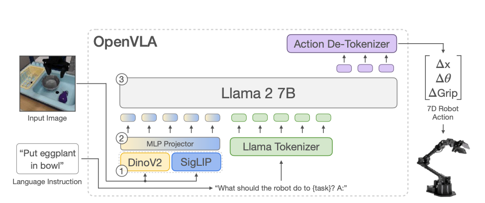The width and height of the screenshot is (485, 203).
Task: Click the first yellow-blue image token
Action: tap(128, 118)
